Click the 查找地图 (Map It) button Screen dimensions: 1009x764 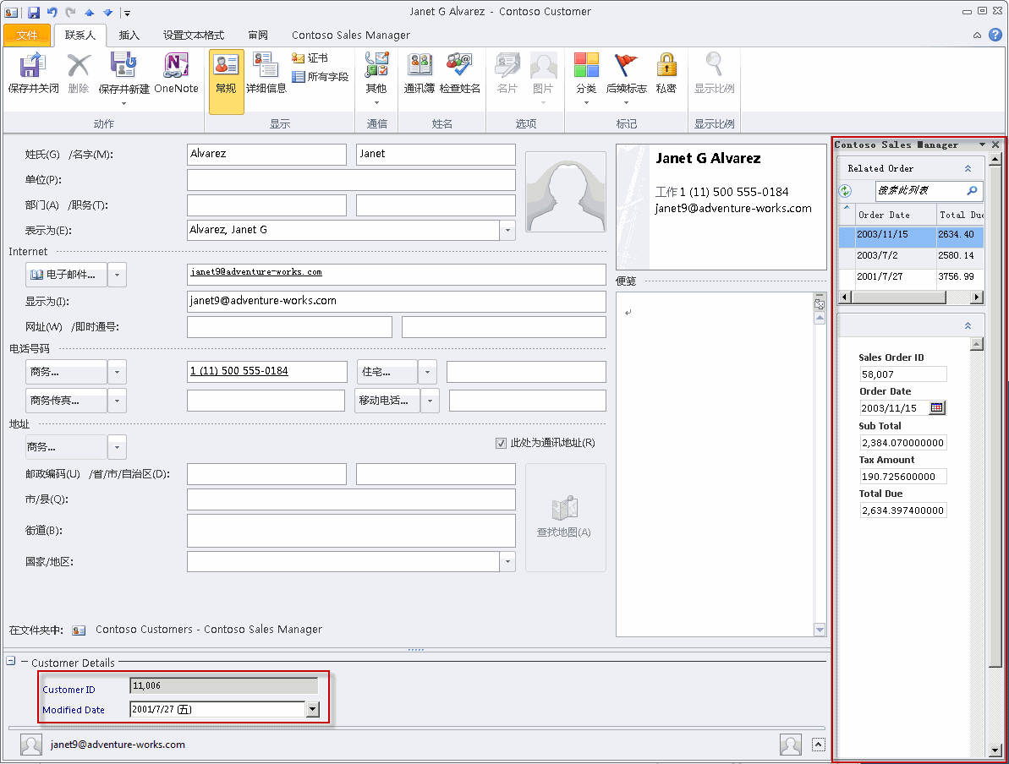(x=565, y=517)
